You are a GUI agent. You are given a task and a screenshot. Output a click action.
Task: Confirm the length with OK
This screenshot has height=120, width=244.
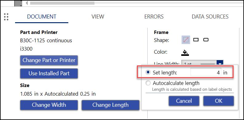(x=218, y=101)
